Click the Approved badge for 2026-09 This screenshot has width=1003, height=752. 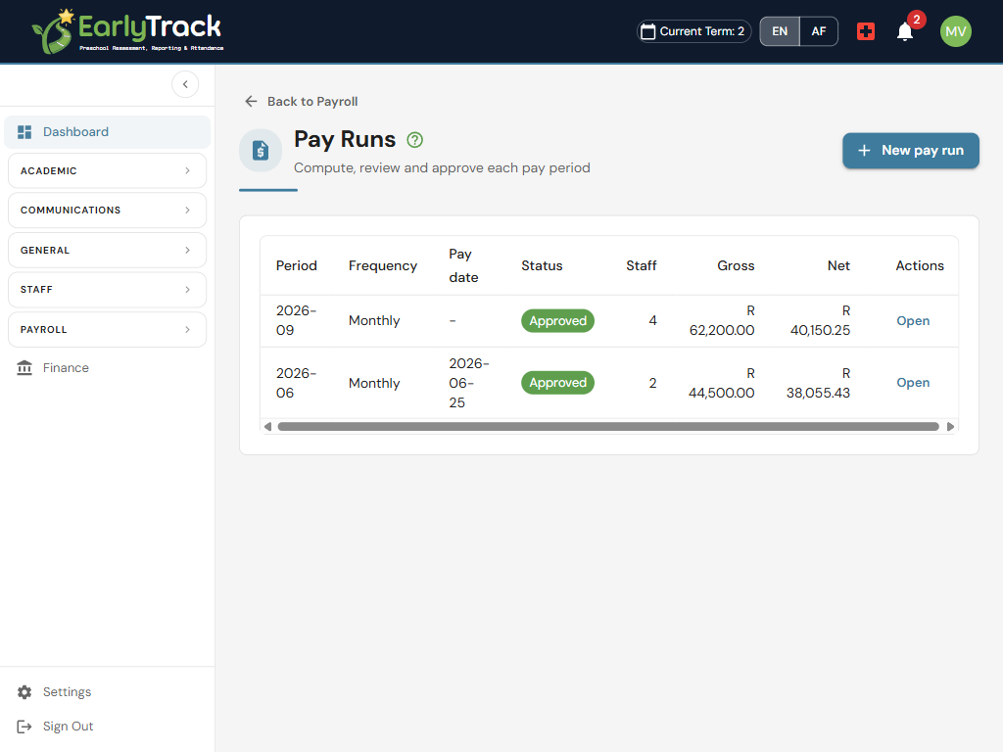tap(557, 321)
